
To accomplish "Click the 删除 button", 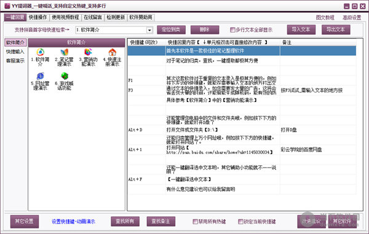I will 205,29.
